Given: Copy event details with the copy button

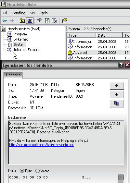Looking at the screenshot, I should point(117,104).
